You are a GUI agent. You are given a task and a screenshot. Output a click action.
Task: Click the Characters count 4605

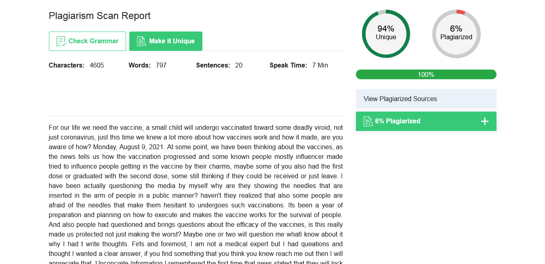(x=97, y=65)
